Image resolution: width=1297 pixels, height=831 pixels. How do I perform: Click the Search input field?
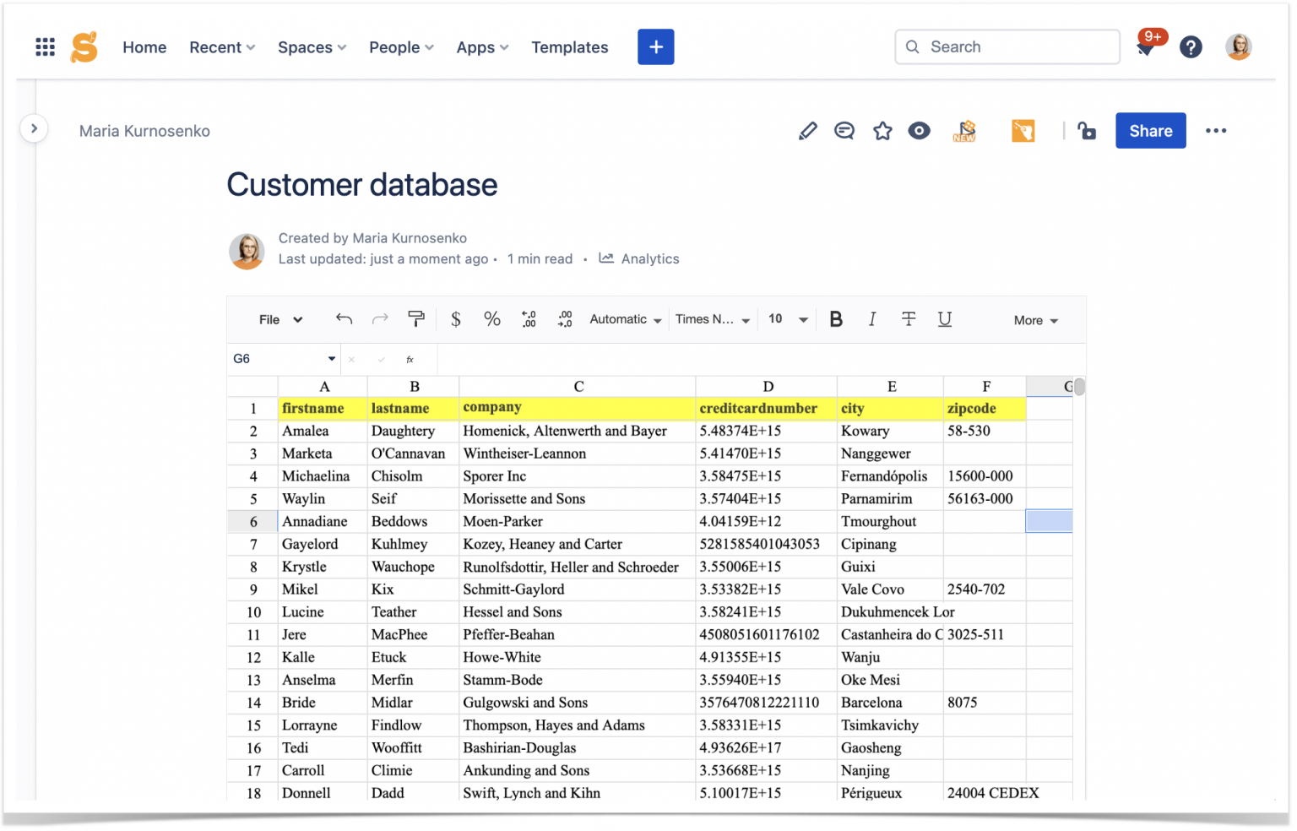[1007, 46]
